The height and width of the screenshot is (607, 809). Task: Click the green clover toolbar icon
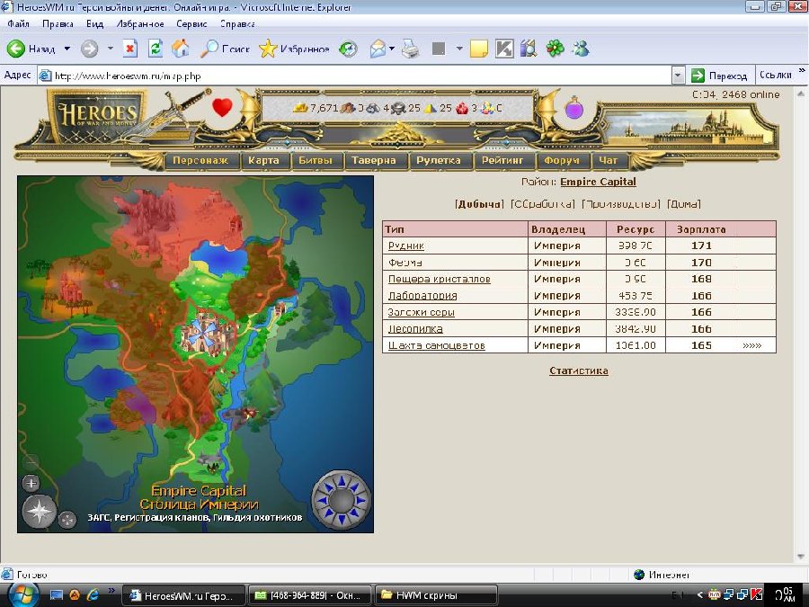click(x=556, y=49)
